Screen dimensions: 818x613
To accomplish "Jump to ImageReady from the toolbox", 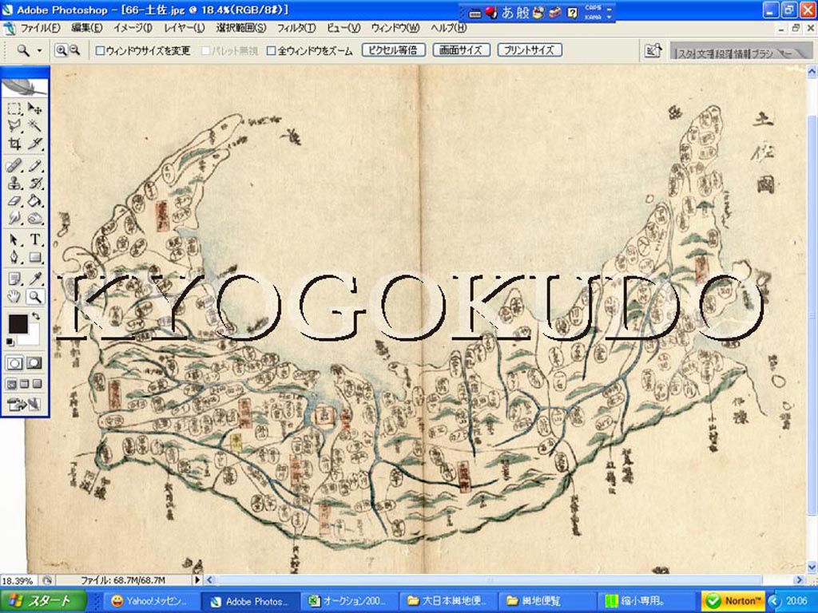I will click(x=25, y=404).
